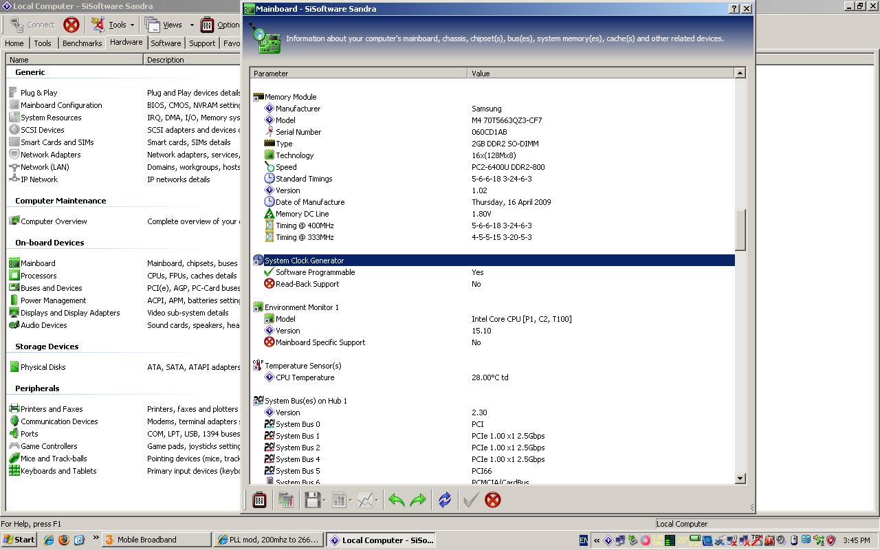Screen dimensions: 880x550
Task: Click the parameter list scroll down arrow
Action: click(740, 478)
